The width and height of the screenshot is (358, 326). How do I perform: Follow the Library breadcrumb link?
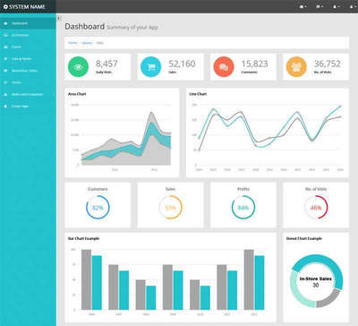[87, 43]
